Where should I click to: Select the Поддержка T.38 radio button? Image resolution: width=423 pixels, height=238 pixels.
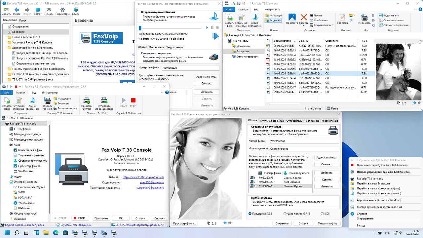click(x=260, y=214)
